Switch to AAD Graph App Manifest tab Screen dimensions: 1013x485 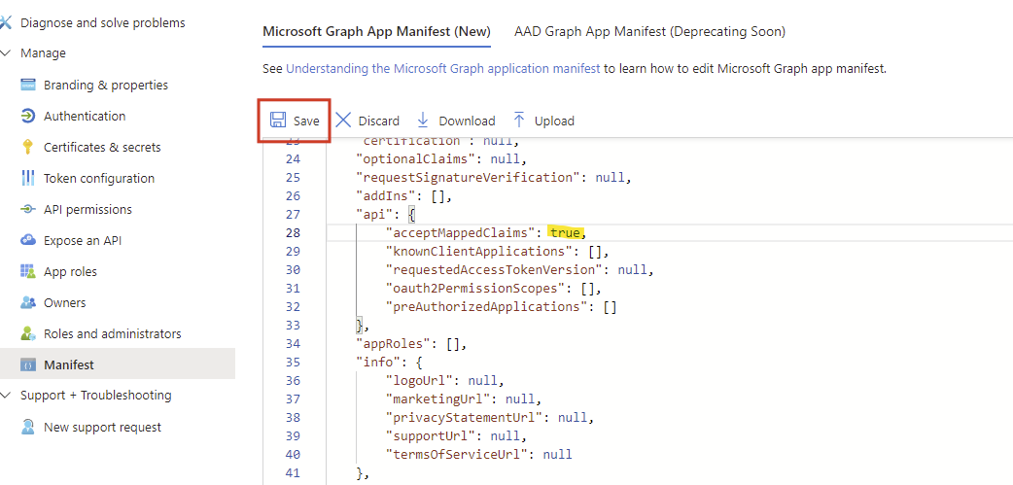(x=649, y=31)
